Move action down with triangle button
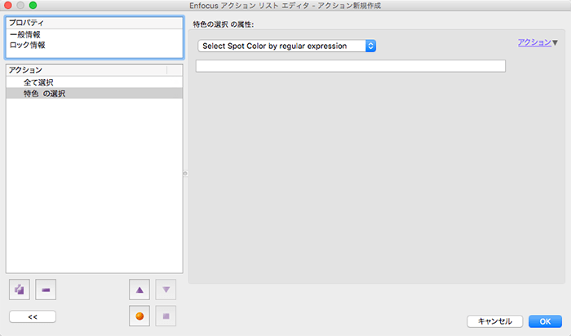571x336 pixels. click(166, 290)
